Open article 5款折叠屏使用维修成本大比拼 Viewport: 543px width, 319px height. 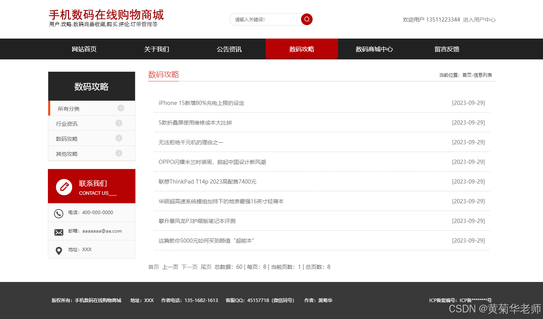[x=195, y=123]
